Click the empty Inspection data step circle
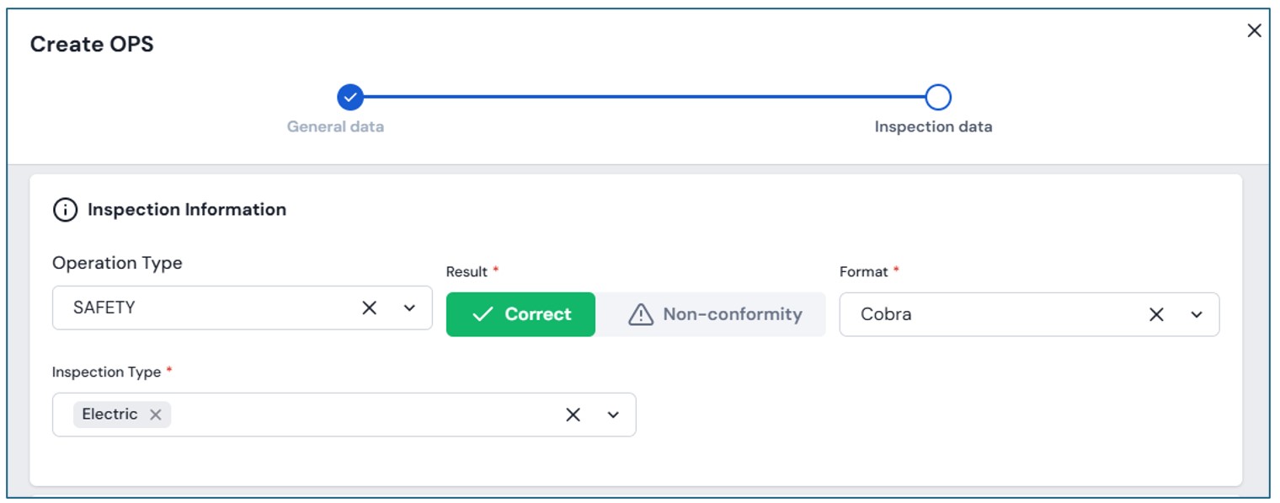This screenshot has width=1280, height=503. pyautogui.click(x=937, y=98)
